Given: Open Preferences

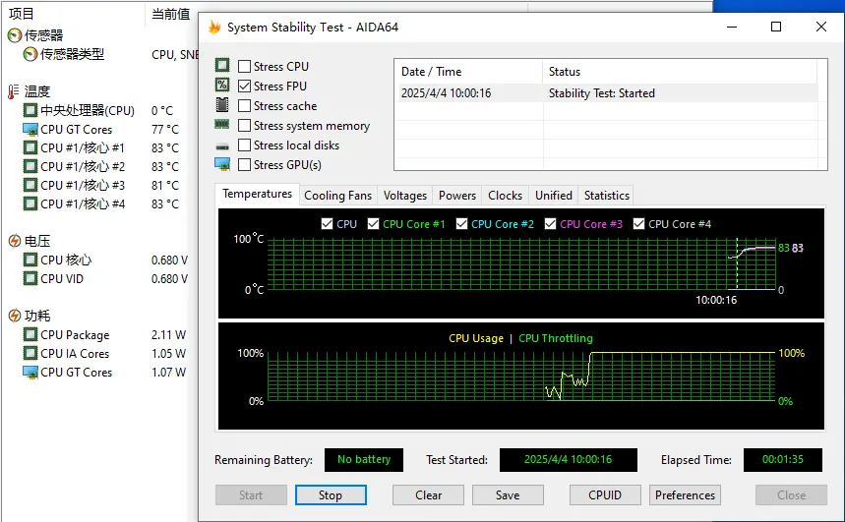Looking at the screenshot, I should [x=685, y=495].
